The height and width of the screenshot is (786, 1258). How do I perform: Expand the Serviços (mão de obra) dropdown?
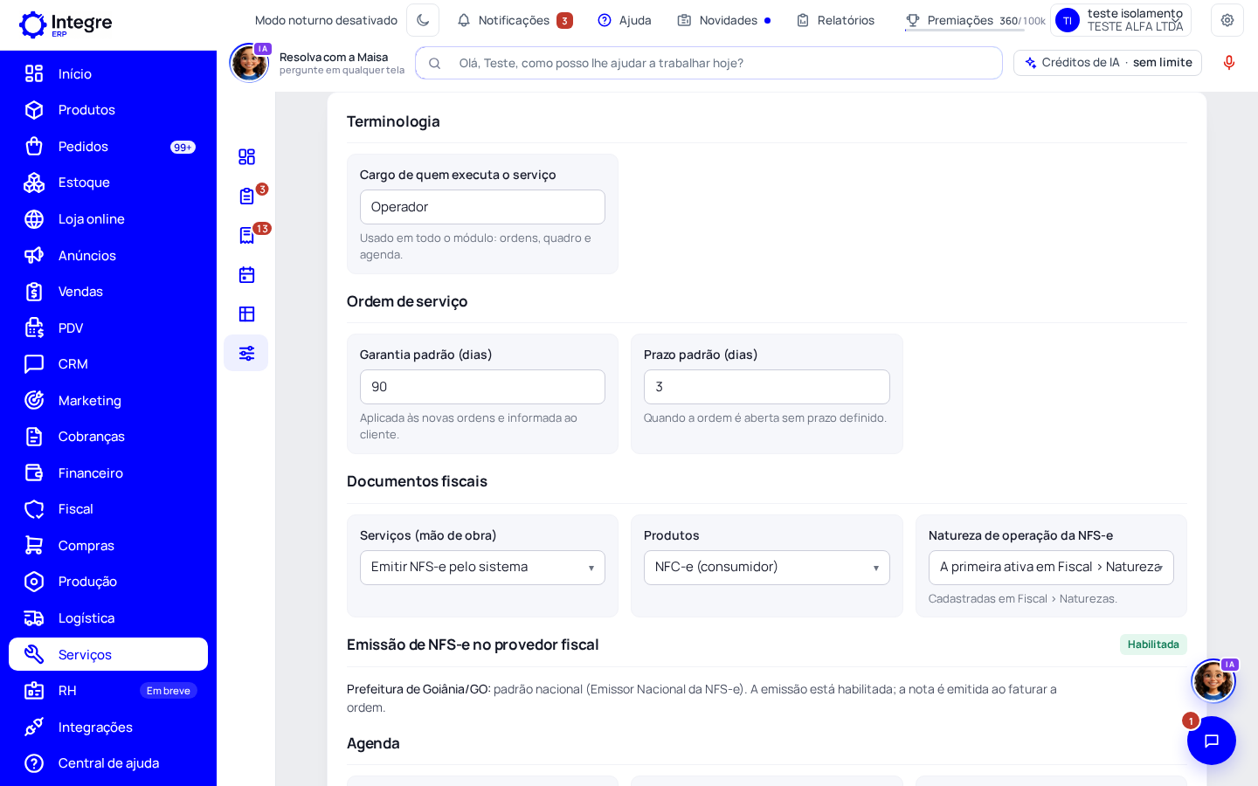pyautogui.click(x=482, y=568)
